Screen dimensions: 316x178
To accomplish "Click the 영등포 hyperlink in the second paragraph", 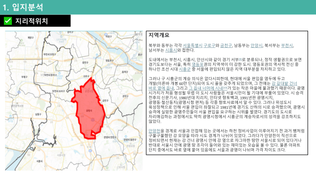I will [197, 64].
